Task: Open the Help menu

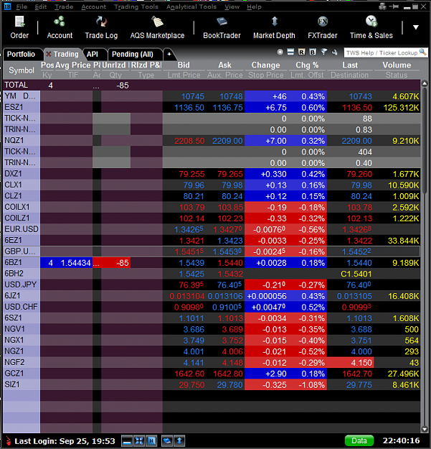Action: [x=254, y=6]
